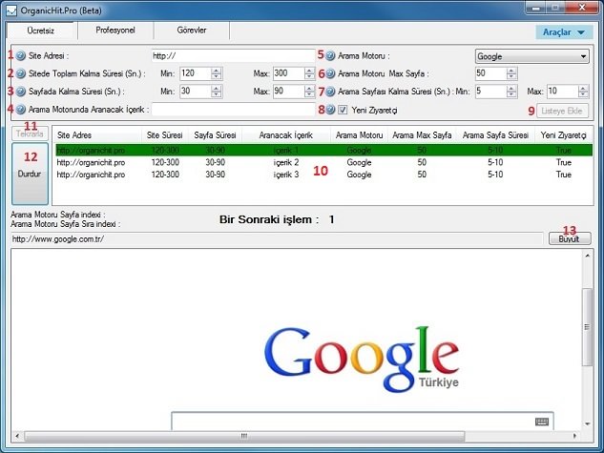604x453 pixels.
Task: Click stepper arrows of Max Sayfa 50
Action: tap(511, 73)
